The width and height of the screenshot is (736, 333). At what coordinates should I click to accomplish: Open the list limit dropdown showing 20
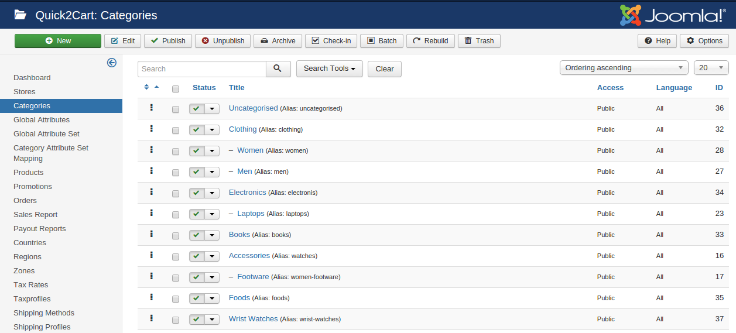[711, 68]
